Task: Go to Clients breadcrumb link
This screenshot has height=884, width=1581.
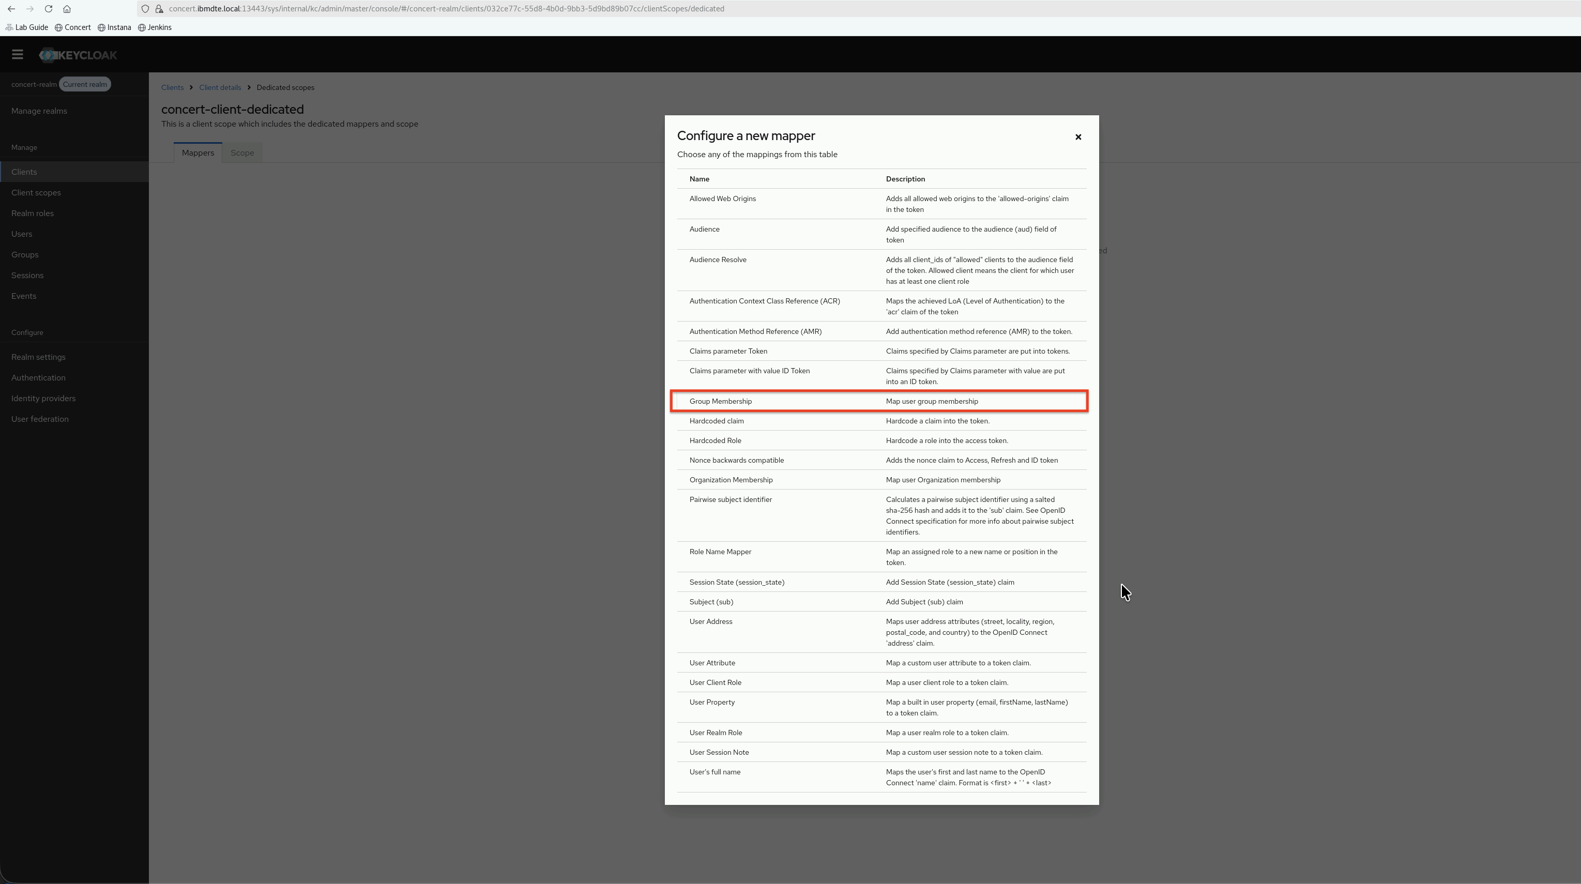Action: (x=173, y=88)
